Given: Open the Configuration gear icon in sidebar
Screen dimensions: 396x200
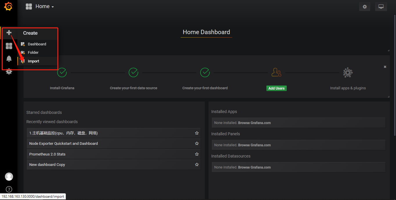Looking at the screenshot, I should 9,71.
